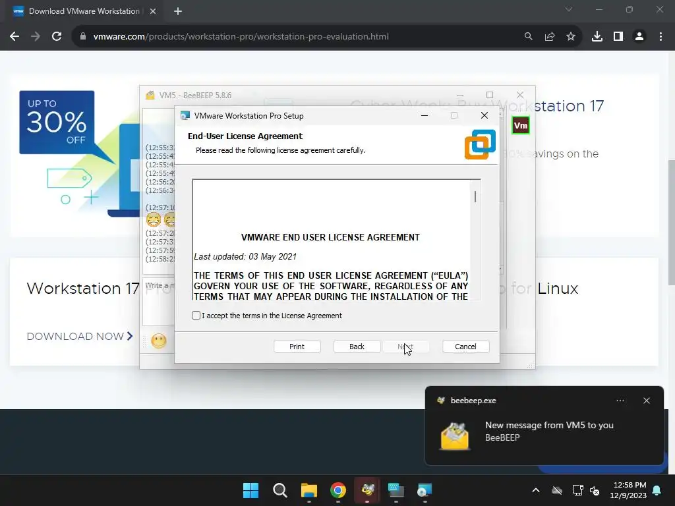Open the notification bell in taskbar
This screenshot has height=506, width=675.
(657, 490)
